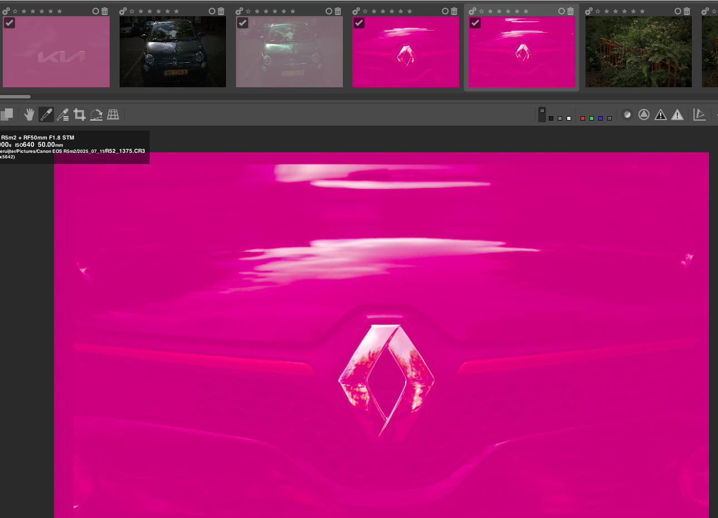Click gear icon above the selected Renault thumbnail
718x518 pixels.
[x=473, y=11]
